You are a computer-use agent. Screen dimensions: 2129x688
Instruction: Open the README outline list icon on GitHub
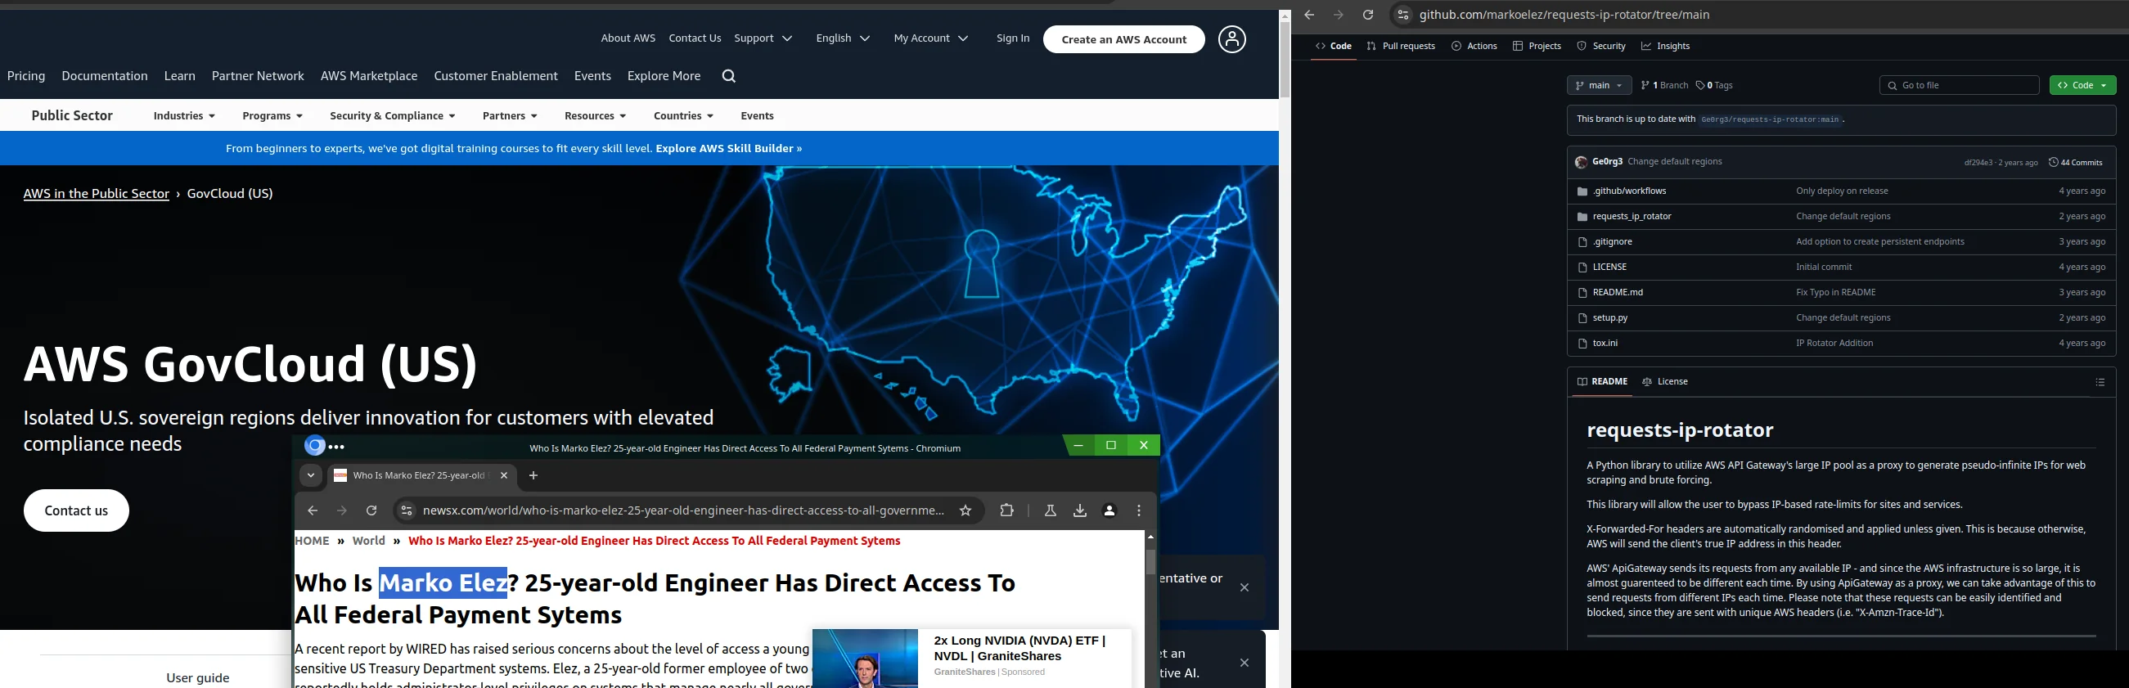point(2100,381)
